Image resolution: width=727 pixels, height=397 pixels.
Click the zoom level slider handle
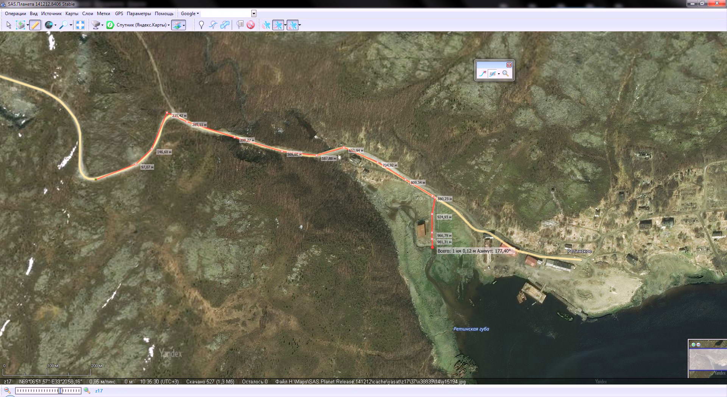tap(60, 391)
